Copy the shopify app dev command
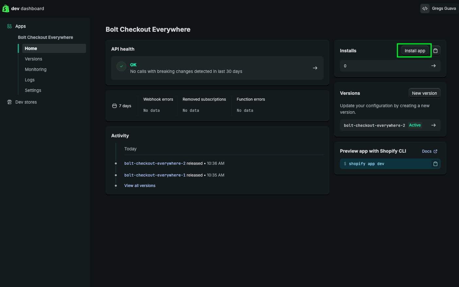 (x=435, y=164)
